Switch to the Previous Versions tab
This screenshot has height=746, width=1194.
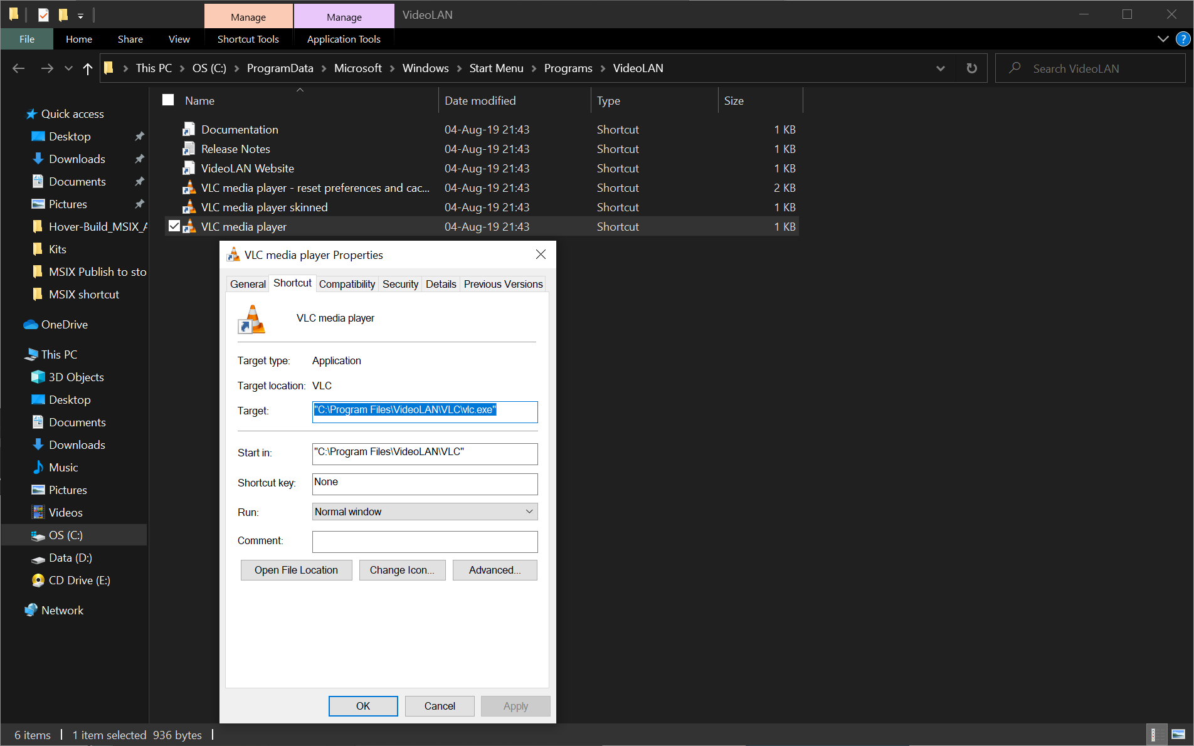pyautogui.click(x=503, y=284)
